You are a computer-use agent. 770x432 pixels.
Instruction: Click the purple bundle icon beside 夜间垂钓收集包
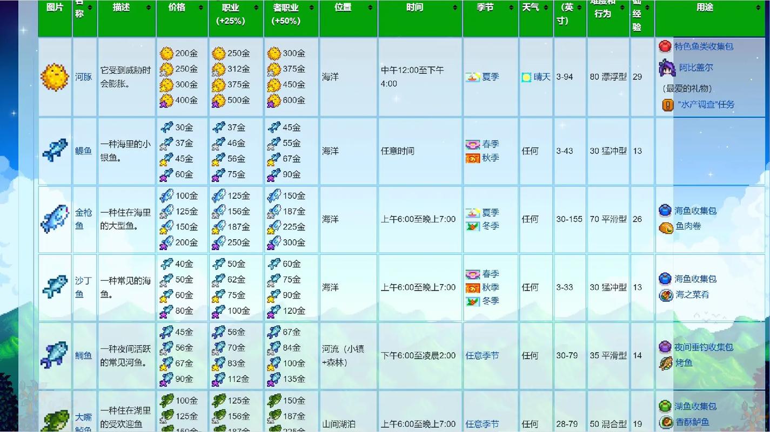pos(665,347)
